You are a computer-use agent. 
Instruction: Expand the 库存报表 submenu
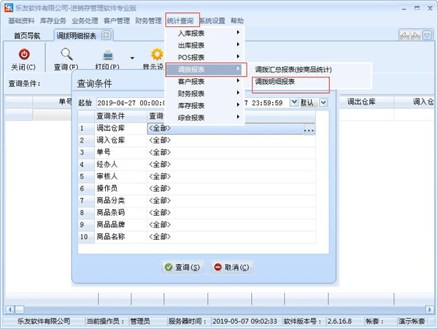pyautogui.click(x=205, y=105)
